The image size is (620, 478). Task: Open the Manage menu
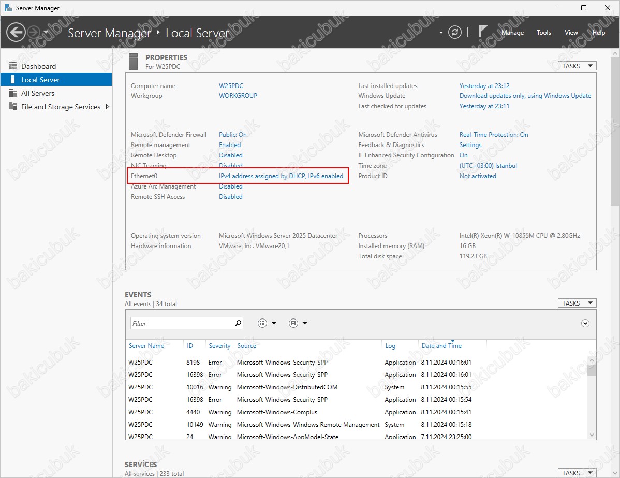pyautogui.click(x=512, y=33)
